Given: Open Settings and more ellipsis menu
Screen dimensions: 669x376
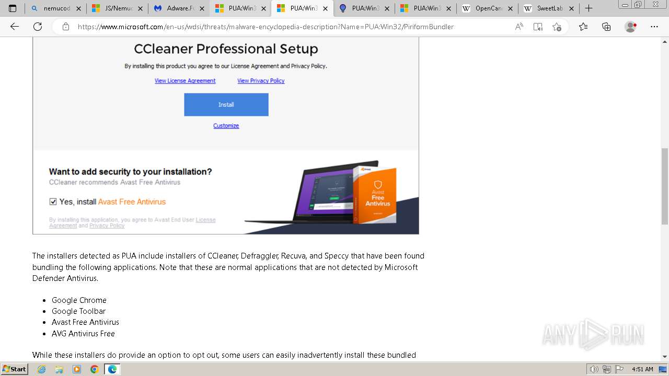Looking at the screenshot, I should point(654,27).
